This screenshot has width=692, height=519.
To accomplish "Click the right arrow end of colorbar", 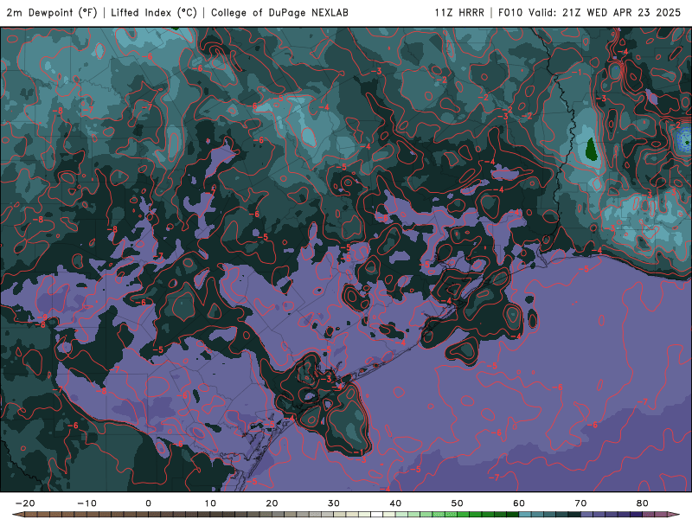I will point(674,515).
